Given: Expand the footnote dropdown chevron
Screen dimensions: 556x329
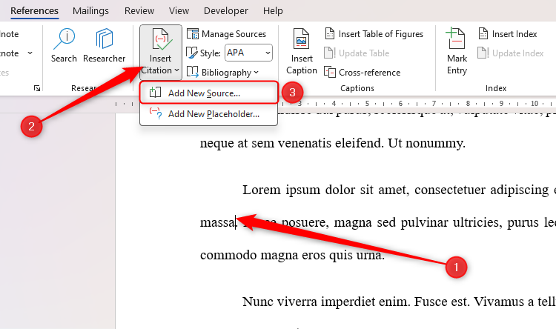Looking at the screenshot, I should pos(30,53).
